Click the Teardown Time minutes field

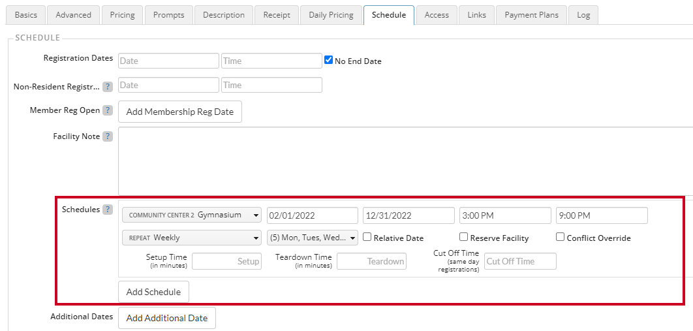coord(371,261)
